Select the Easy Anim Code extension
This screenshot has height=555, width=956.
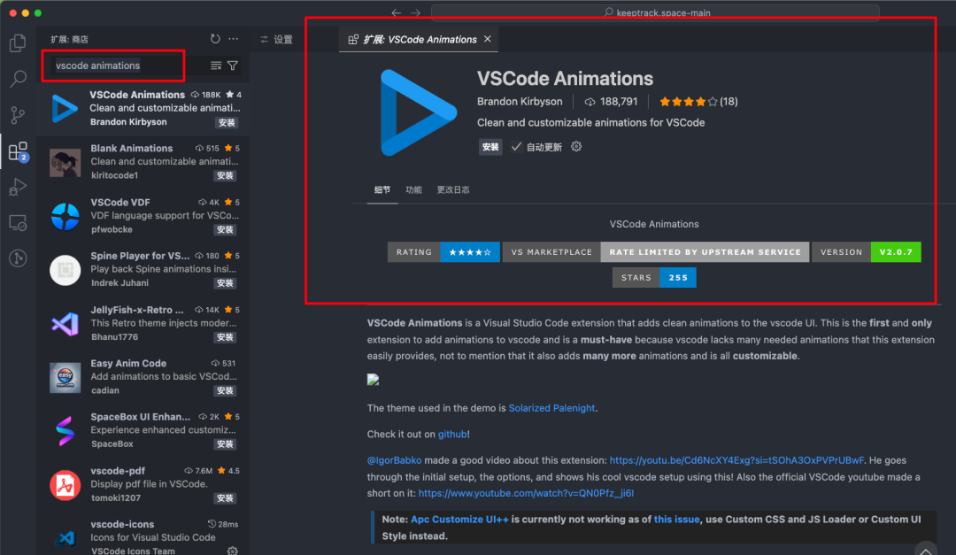click(x=143, y=377)
